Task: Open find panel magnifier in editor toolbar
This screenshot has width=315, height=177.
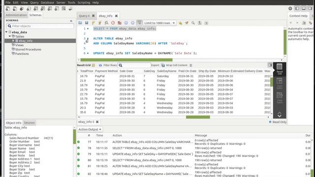Action: [x=193, y=23]
